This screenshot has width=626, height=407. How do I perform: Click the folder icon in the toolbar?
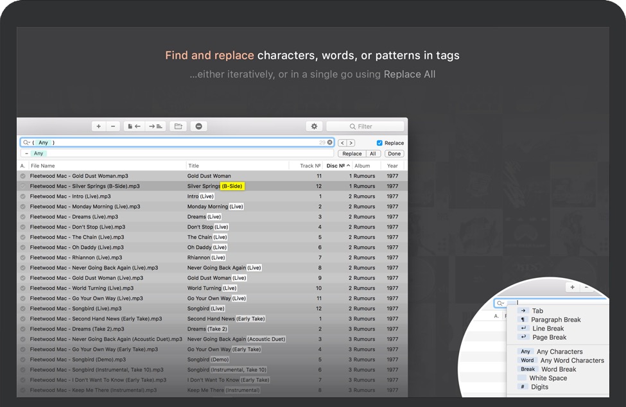coord(178,126)
